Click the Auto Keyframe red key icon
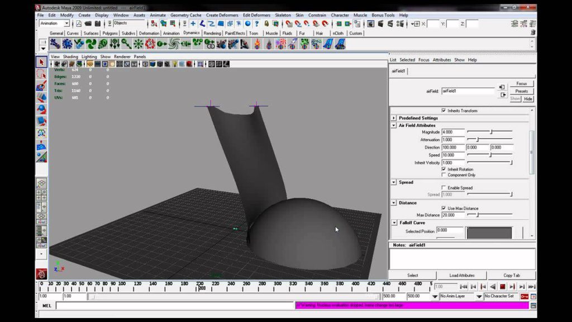Image resolution: width=572 pixels, height=322 pixels. (524, 296)
